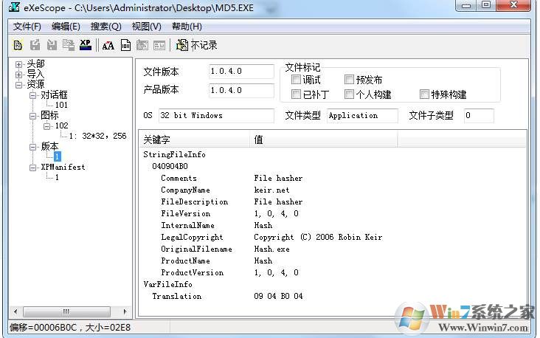Click the tree horizontal scrollbar thumb
The image size is (540, 338).
tap(66, 312)
